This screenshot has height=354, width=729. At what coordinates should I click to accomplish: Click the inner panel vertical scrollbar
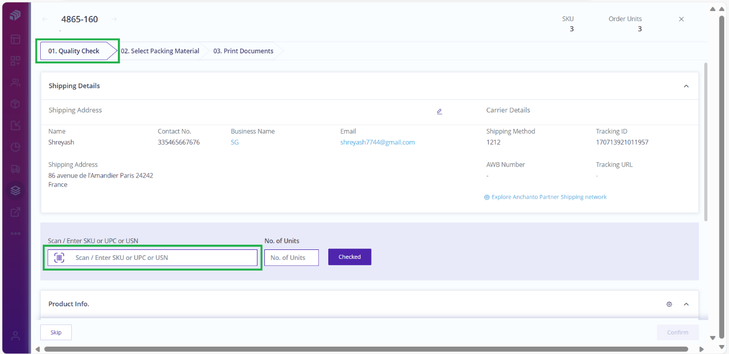pos(706,142)
